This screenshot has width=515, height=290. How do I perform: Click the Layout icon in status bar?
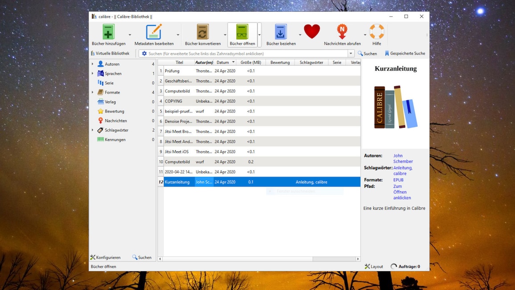tap(367, 266)
